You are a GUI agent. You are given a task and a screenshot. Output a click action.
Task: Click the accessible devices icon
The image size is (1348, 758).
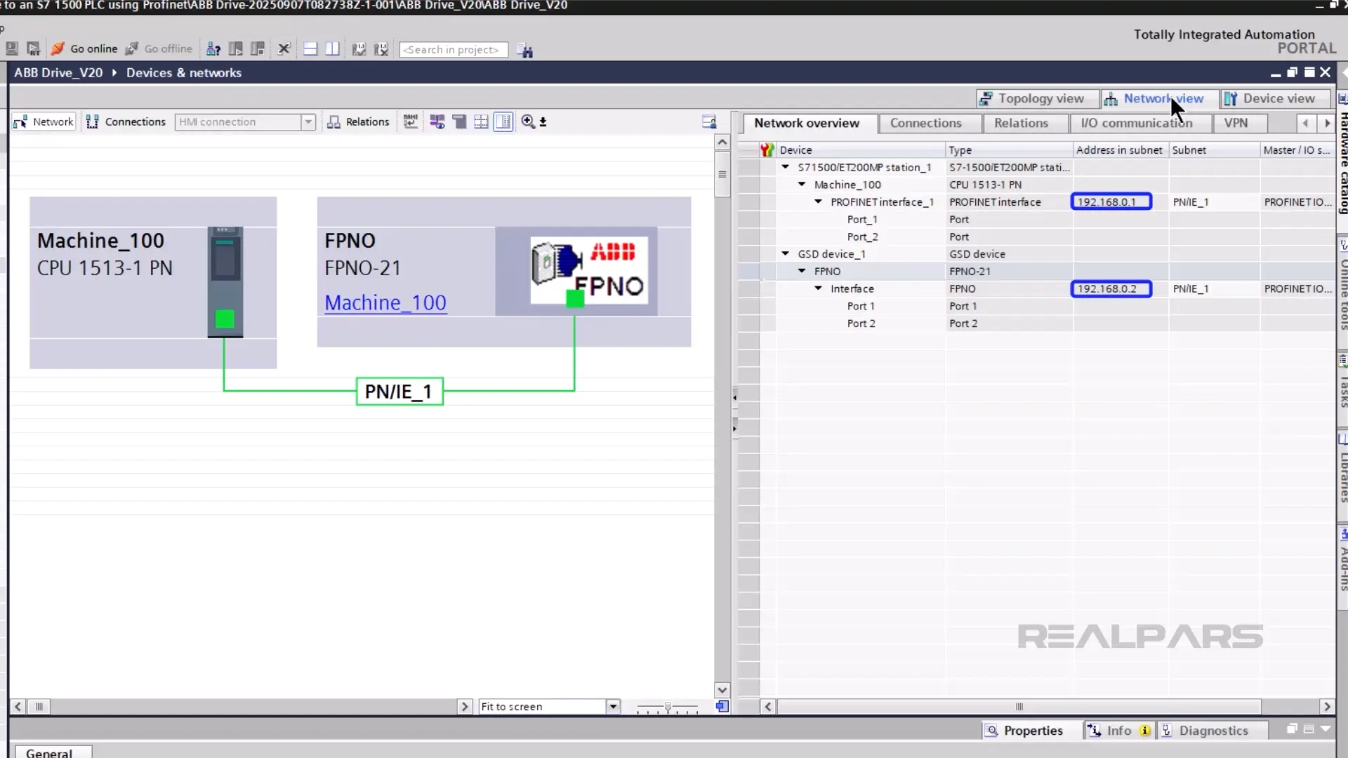coord(213,49)
